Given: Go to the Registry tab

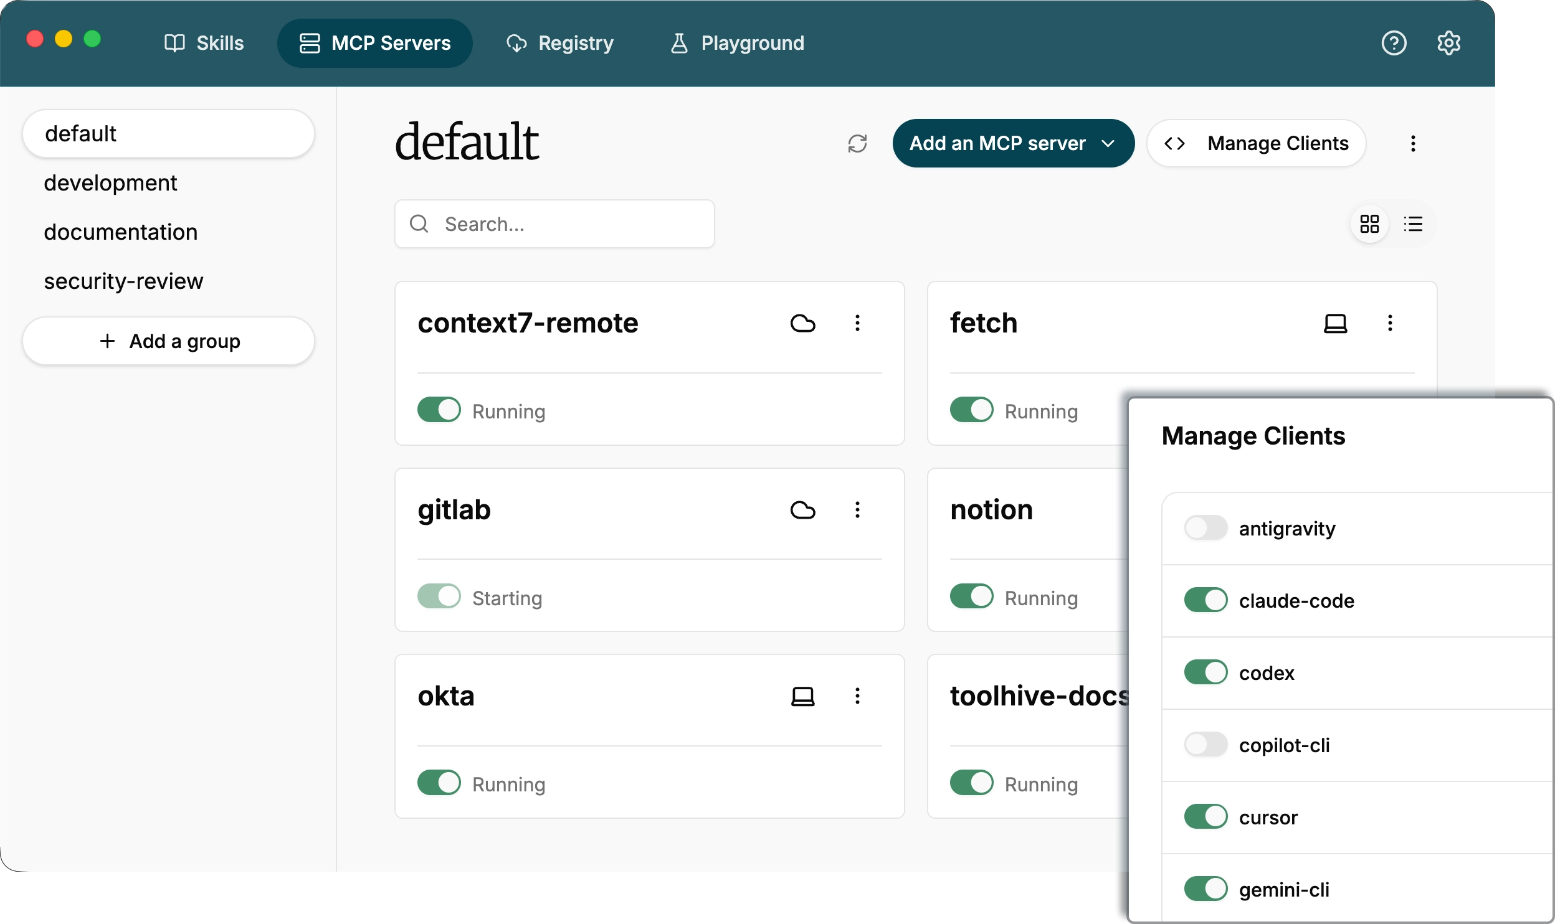Looking at the screenshot, I should (559, 43).
